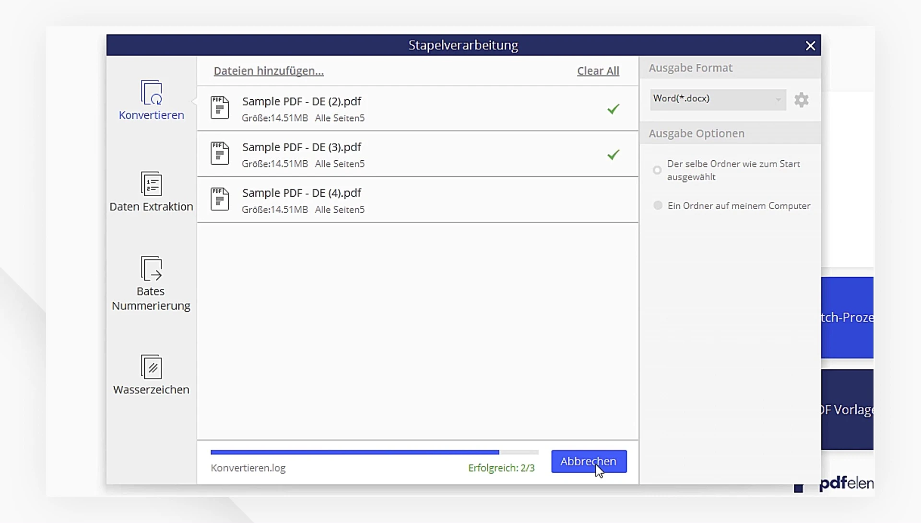The image size is (921, 523).
Task: Switch to the Daten Extraktion tab label
Action: [x=152, y=207]
